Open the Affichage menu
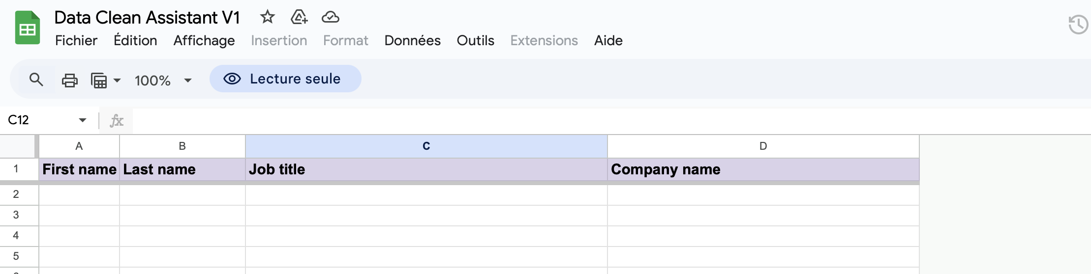This screenshot has width=1091, height=274. click(x=204, y=40)
